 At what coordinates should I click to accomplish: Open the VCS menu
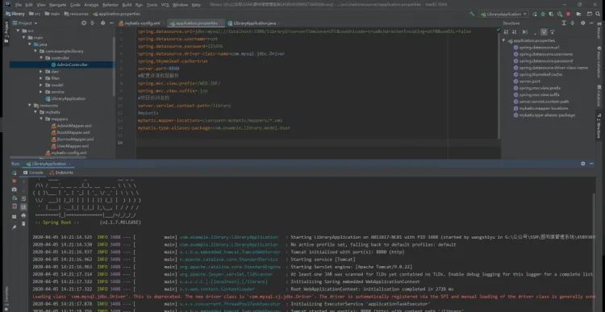pyautogui.click(x=165, y=5)
